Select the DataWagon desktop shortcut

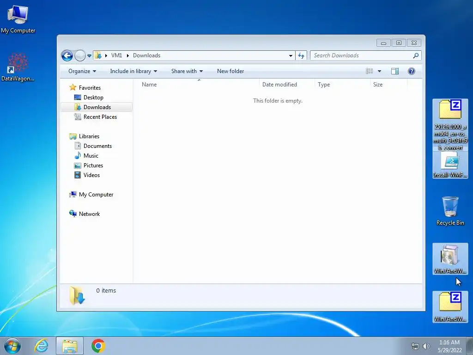coord(18,67)
